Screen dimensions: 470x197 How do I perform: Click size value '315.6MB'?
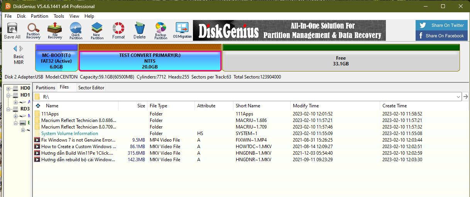137,153
